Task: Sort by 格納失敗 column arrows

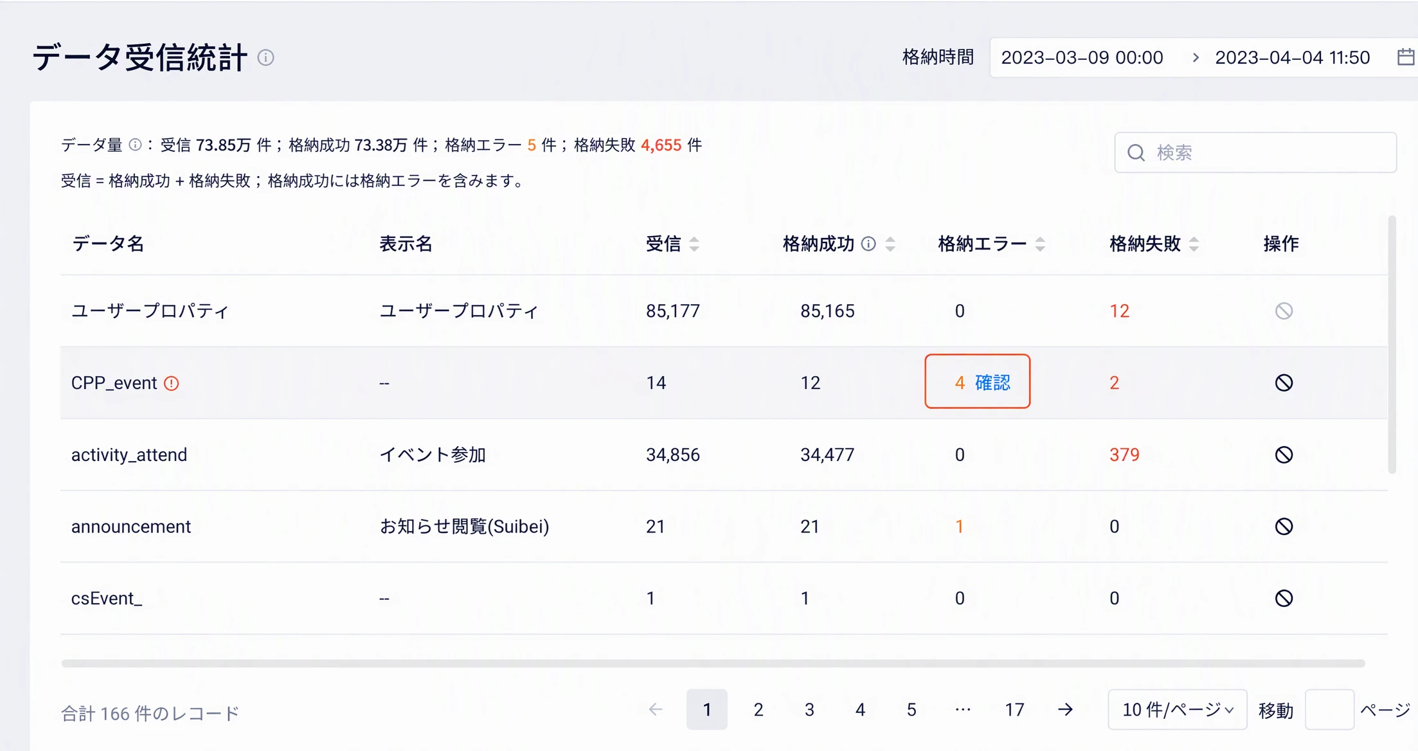Action: tap(1194, 244)
